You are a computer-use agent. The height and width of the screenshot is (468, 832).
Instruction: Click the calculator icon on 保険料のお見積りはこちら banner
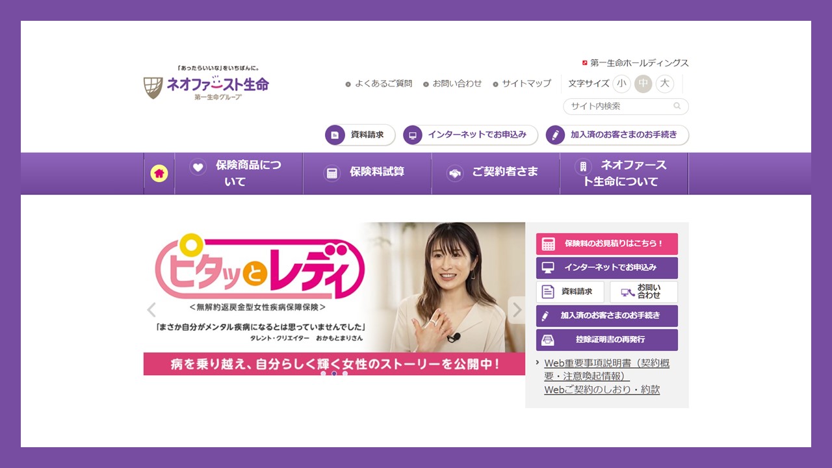click(x=548, y=244)
